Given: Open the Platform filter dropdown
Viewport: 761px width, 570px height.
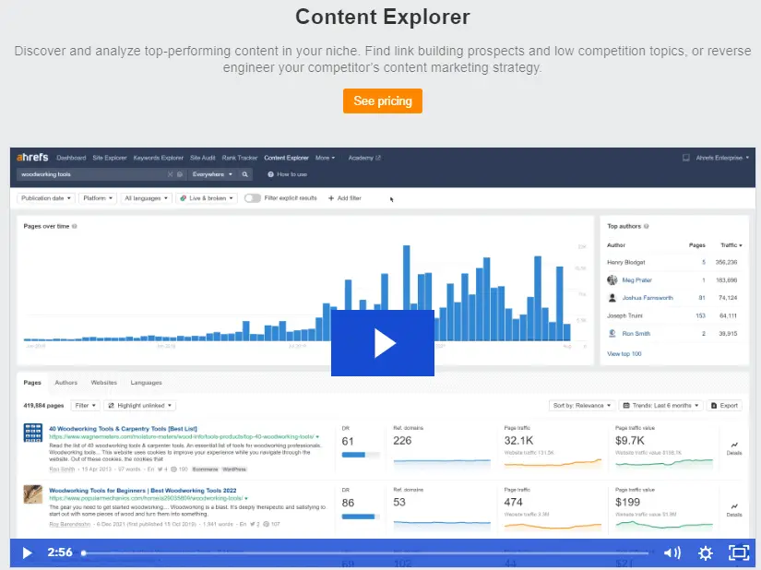Looking at the screenshot, I should point(98,198).
